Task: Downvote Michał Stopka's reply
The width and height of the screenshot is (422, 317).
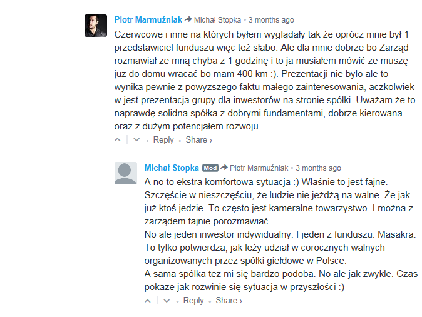Action: pyautogui.click(x=167, y=301)
